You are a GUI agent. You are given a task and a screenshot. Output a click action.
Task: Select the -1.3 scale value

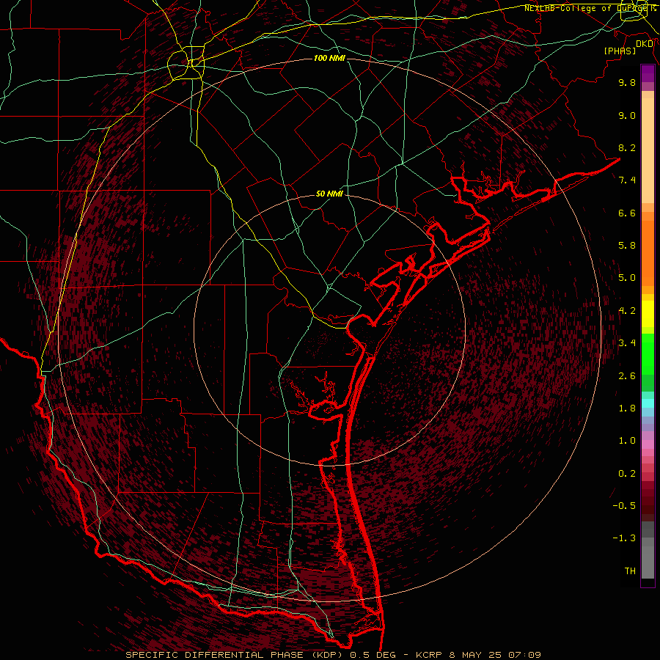(x=624, y=538)
